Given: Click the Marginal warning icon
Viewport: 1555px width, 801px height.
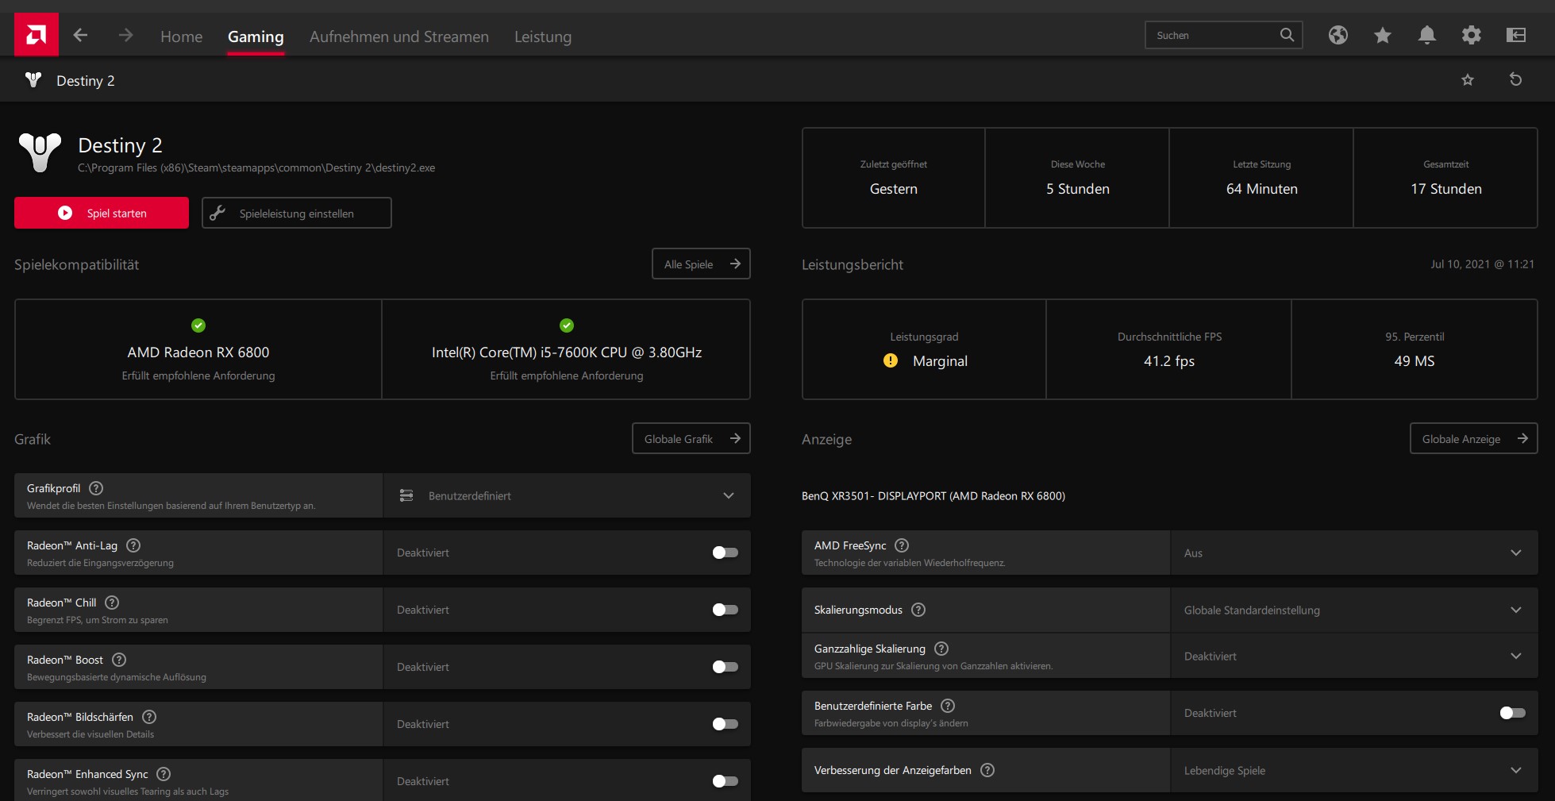Looking at the screenshot, I should click(891, 360).
